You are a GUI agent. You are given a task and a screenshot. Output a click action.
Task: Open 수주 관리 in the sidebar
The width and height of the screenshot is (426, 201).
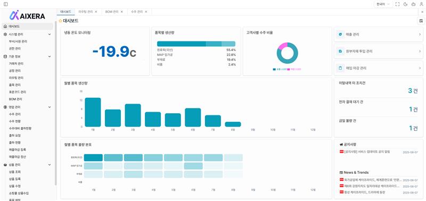click(15, 114)
